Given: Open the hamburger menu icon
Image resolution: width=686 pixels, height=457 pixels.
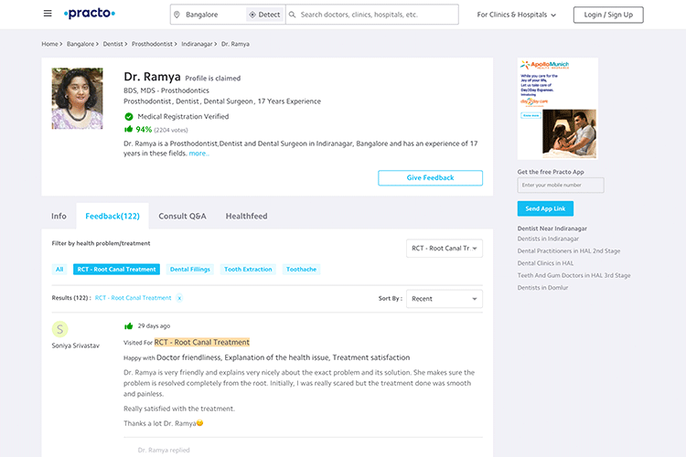Looking at the screenshot, I should (48, 14).
